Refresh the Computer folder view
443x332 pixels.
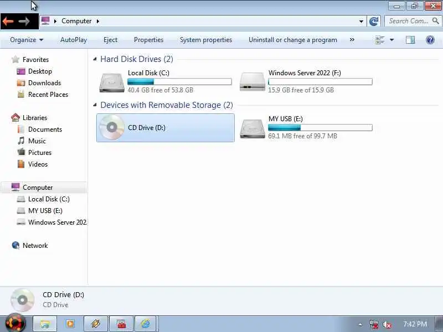coord(374,21)
